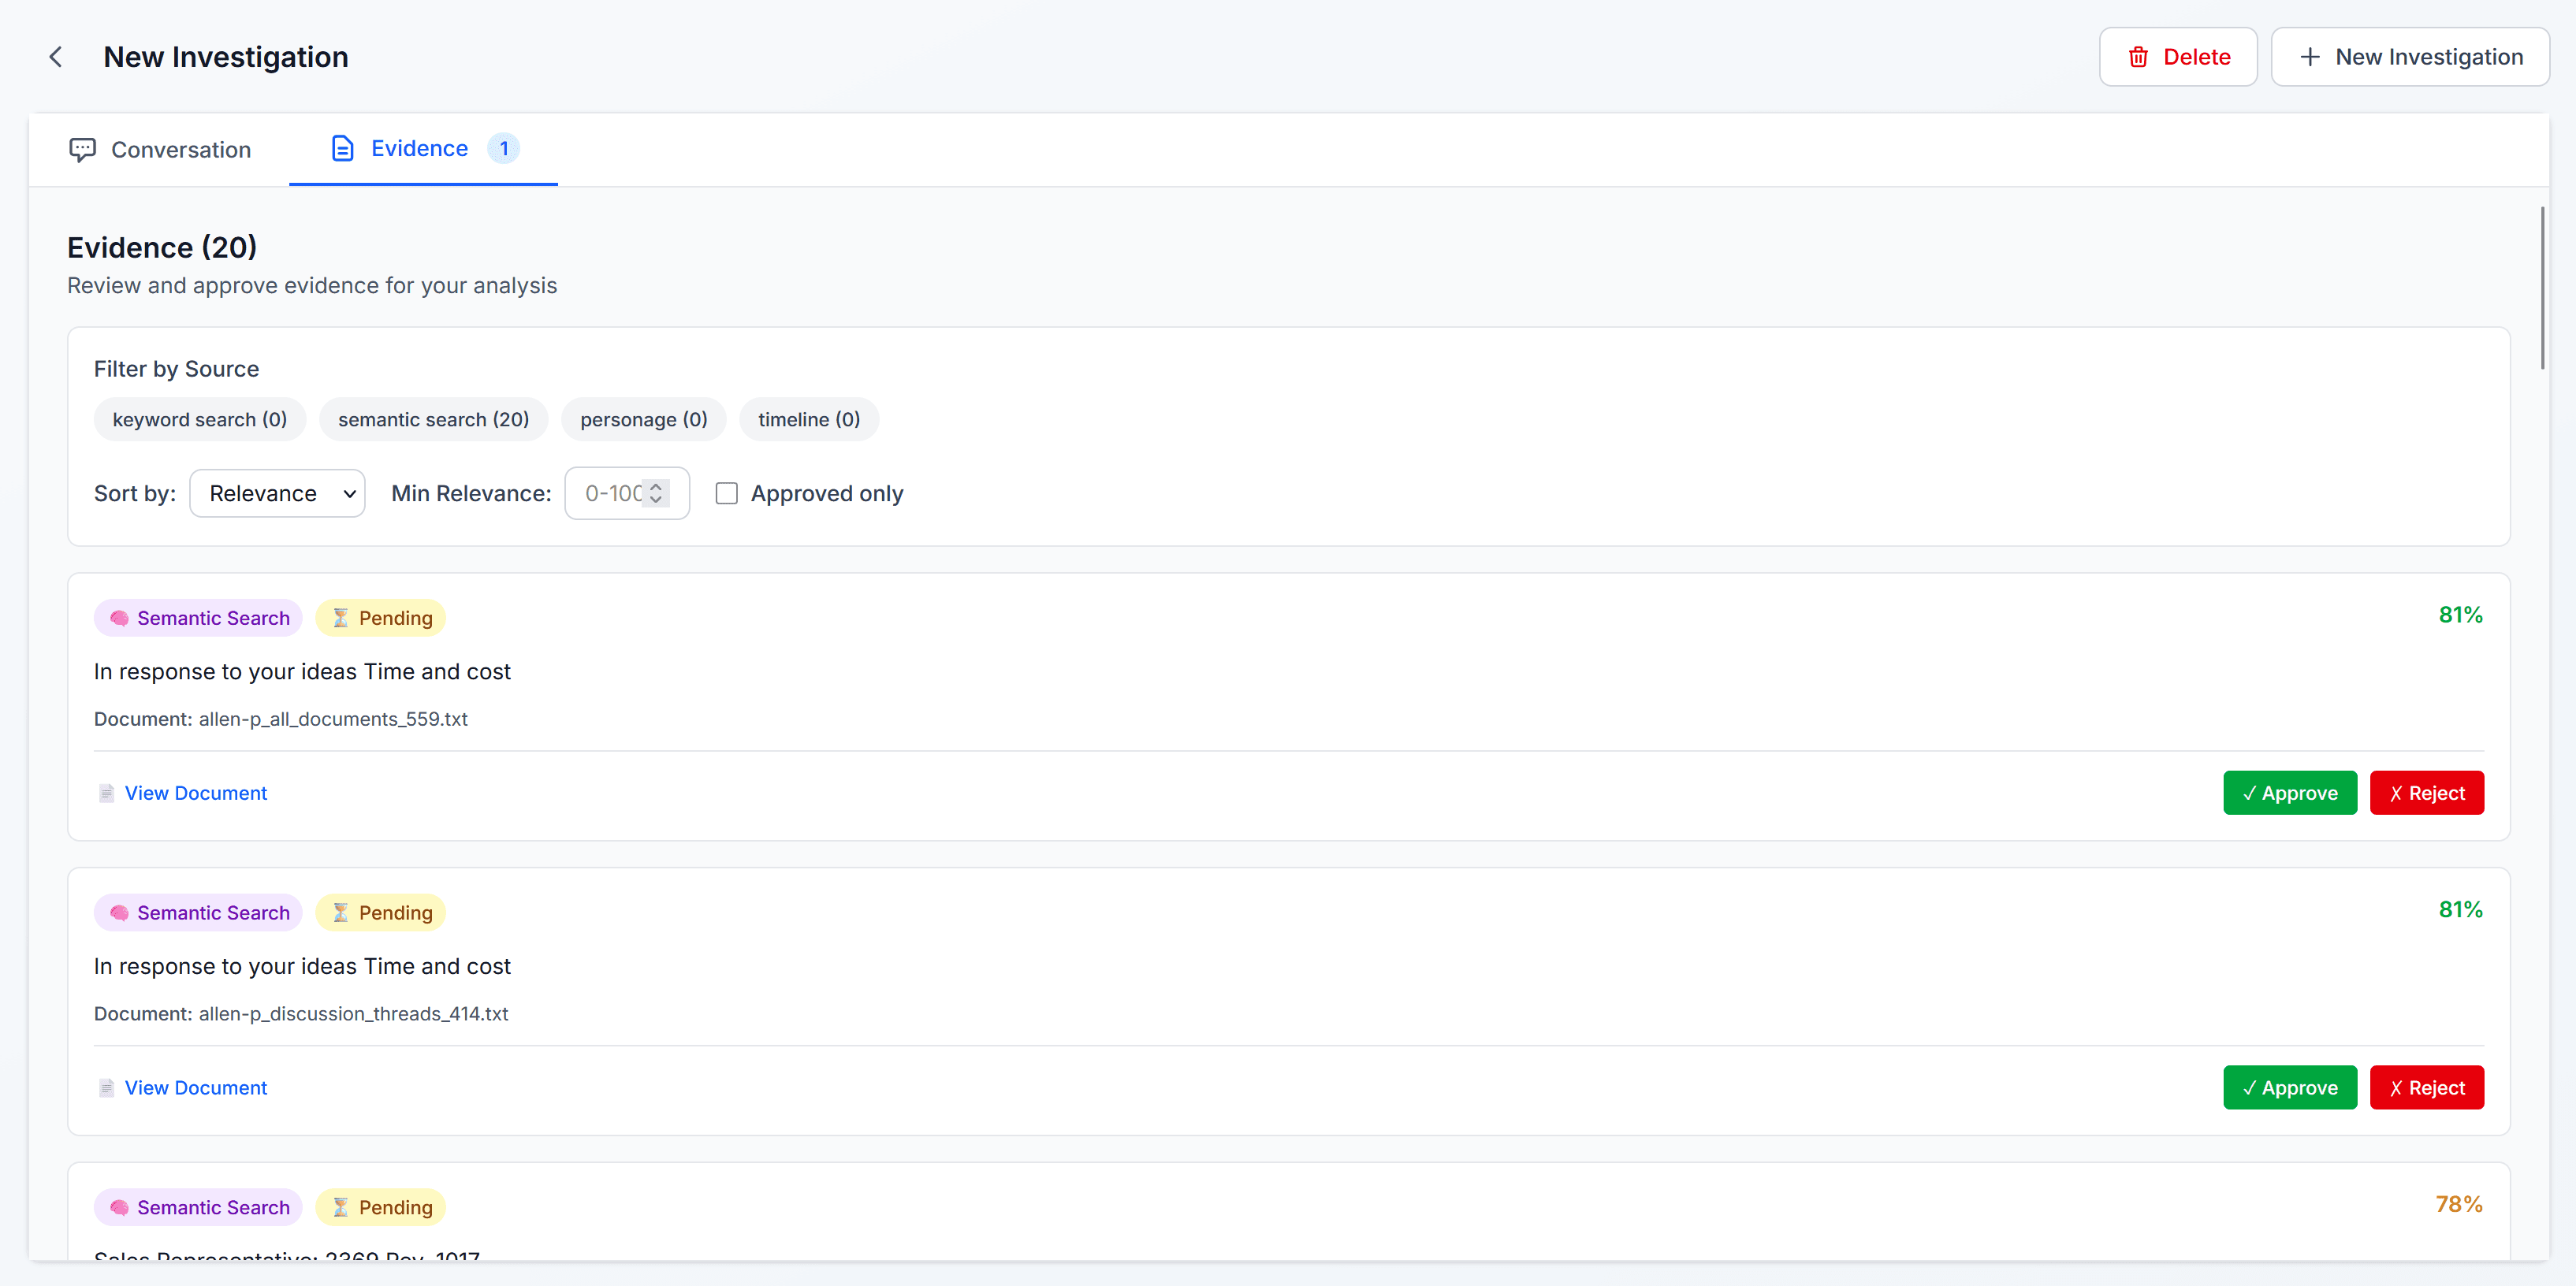Select the Evidence tab
2576x1286 pixels.
pos(423,149)
